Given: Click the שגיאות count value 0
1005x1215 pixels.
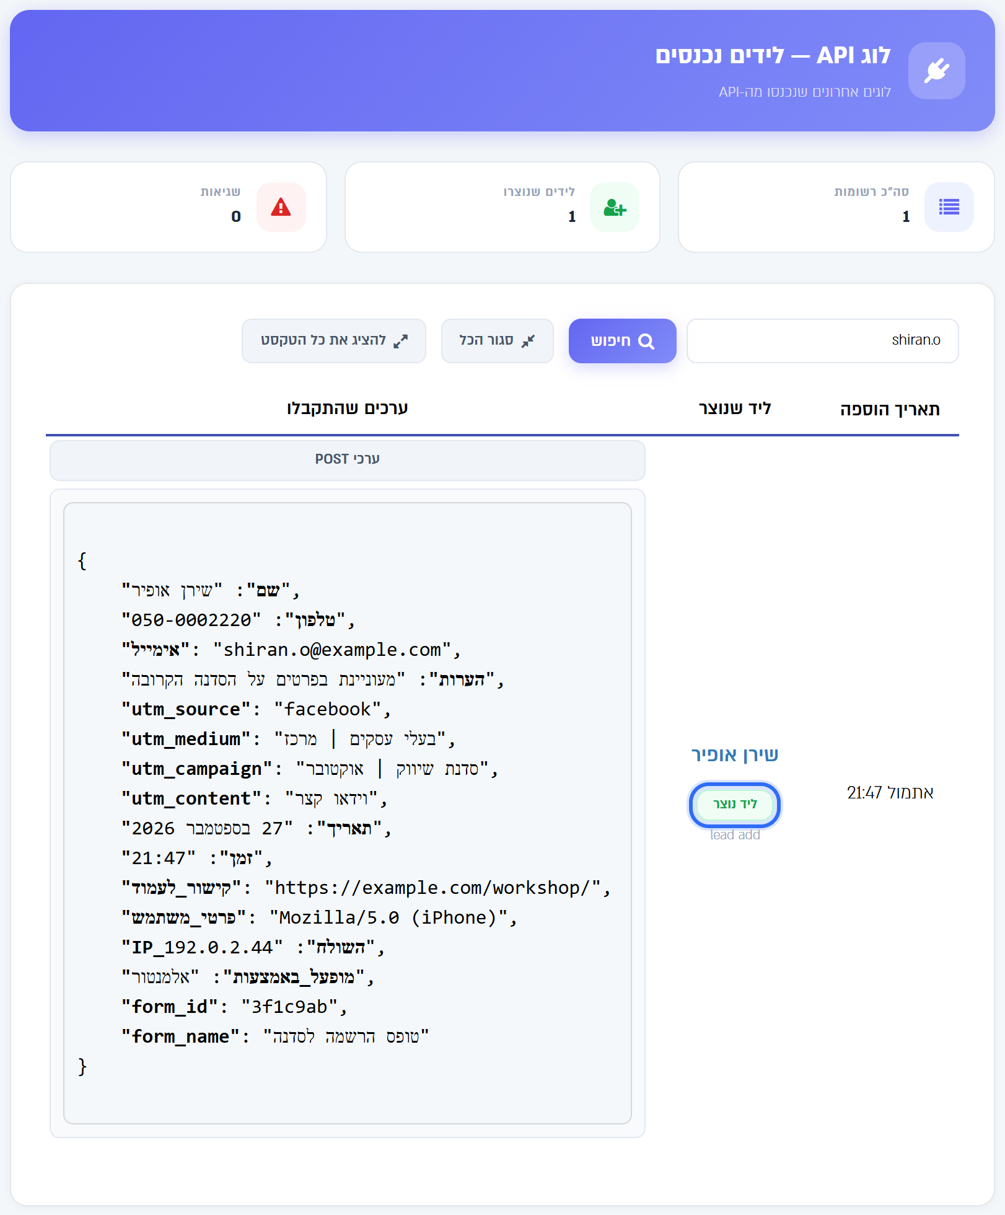Looking at the screenshot, I should 236,216.
